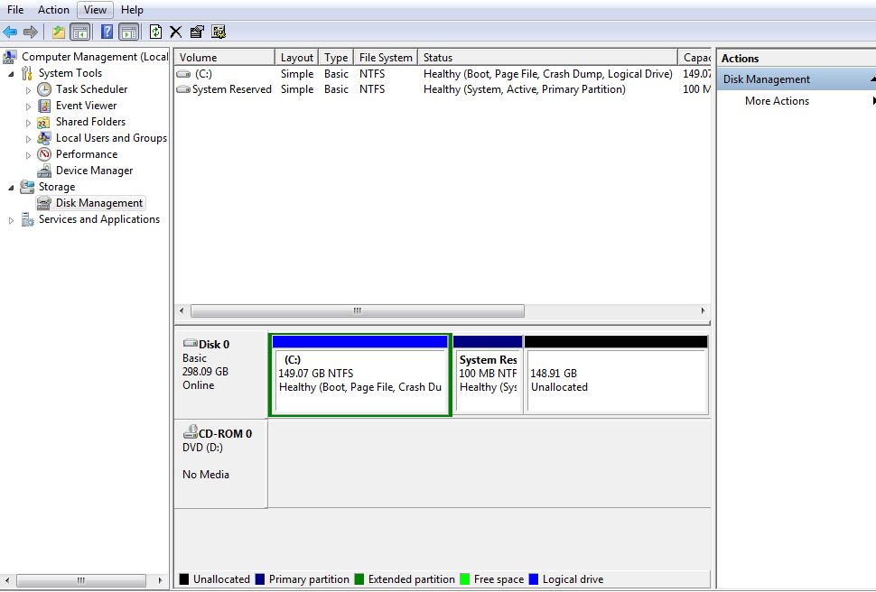This screenshot has width=876, height=592.
Task: Click Local Users and Groups icon
Action: pos(44,138)
